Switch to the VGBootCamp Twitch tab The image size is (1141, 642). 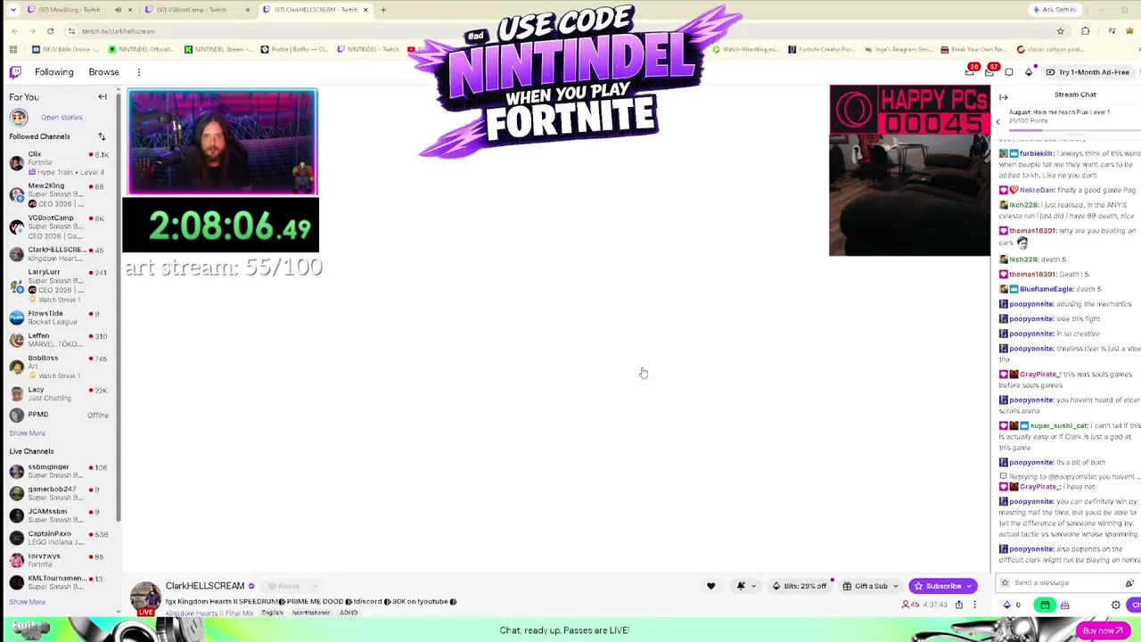(196, 10)
